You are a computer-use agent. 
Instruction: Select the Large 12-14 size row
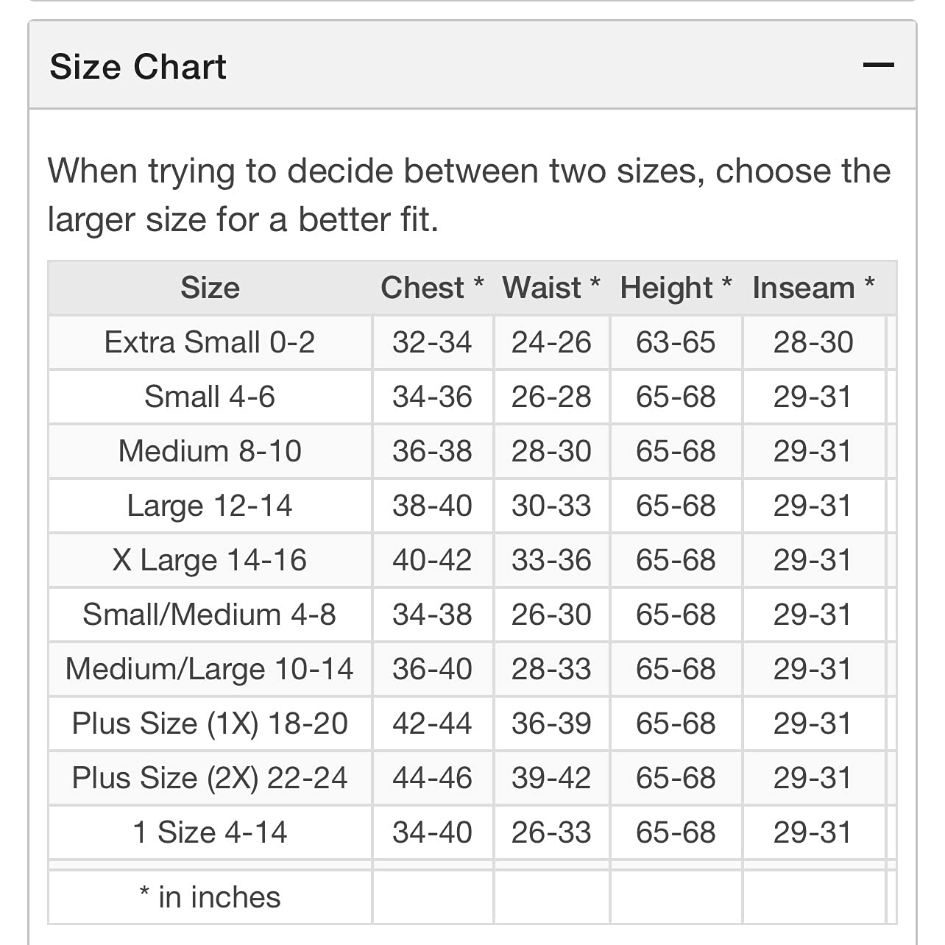point(472,506)
